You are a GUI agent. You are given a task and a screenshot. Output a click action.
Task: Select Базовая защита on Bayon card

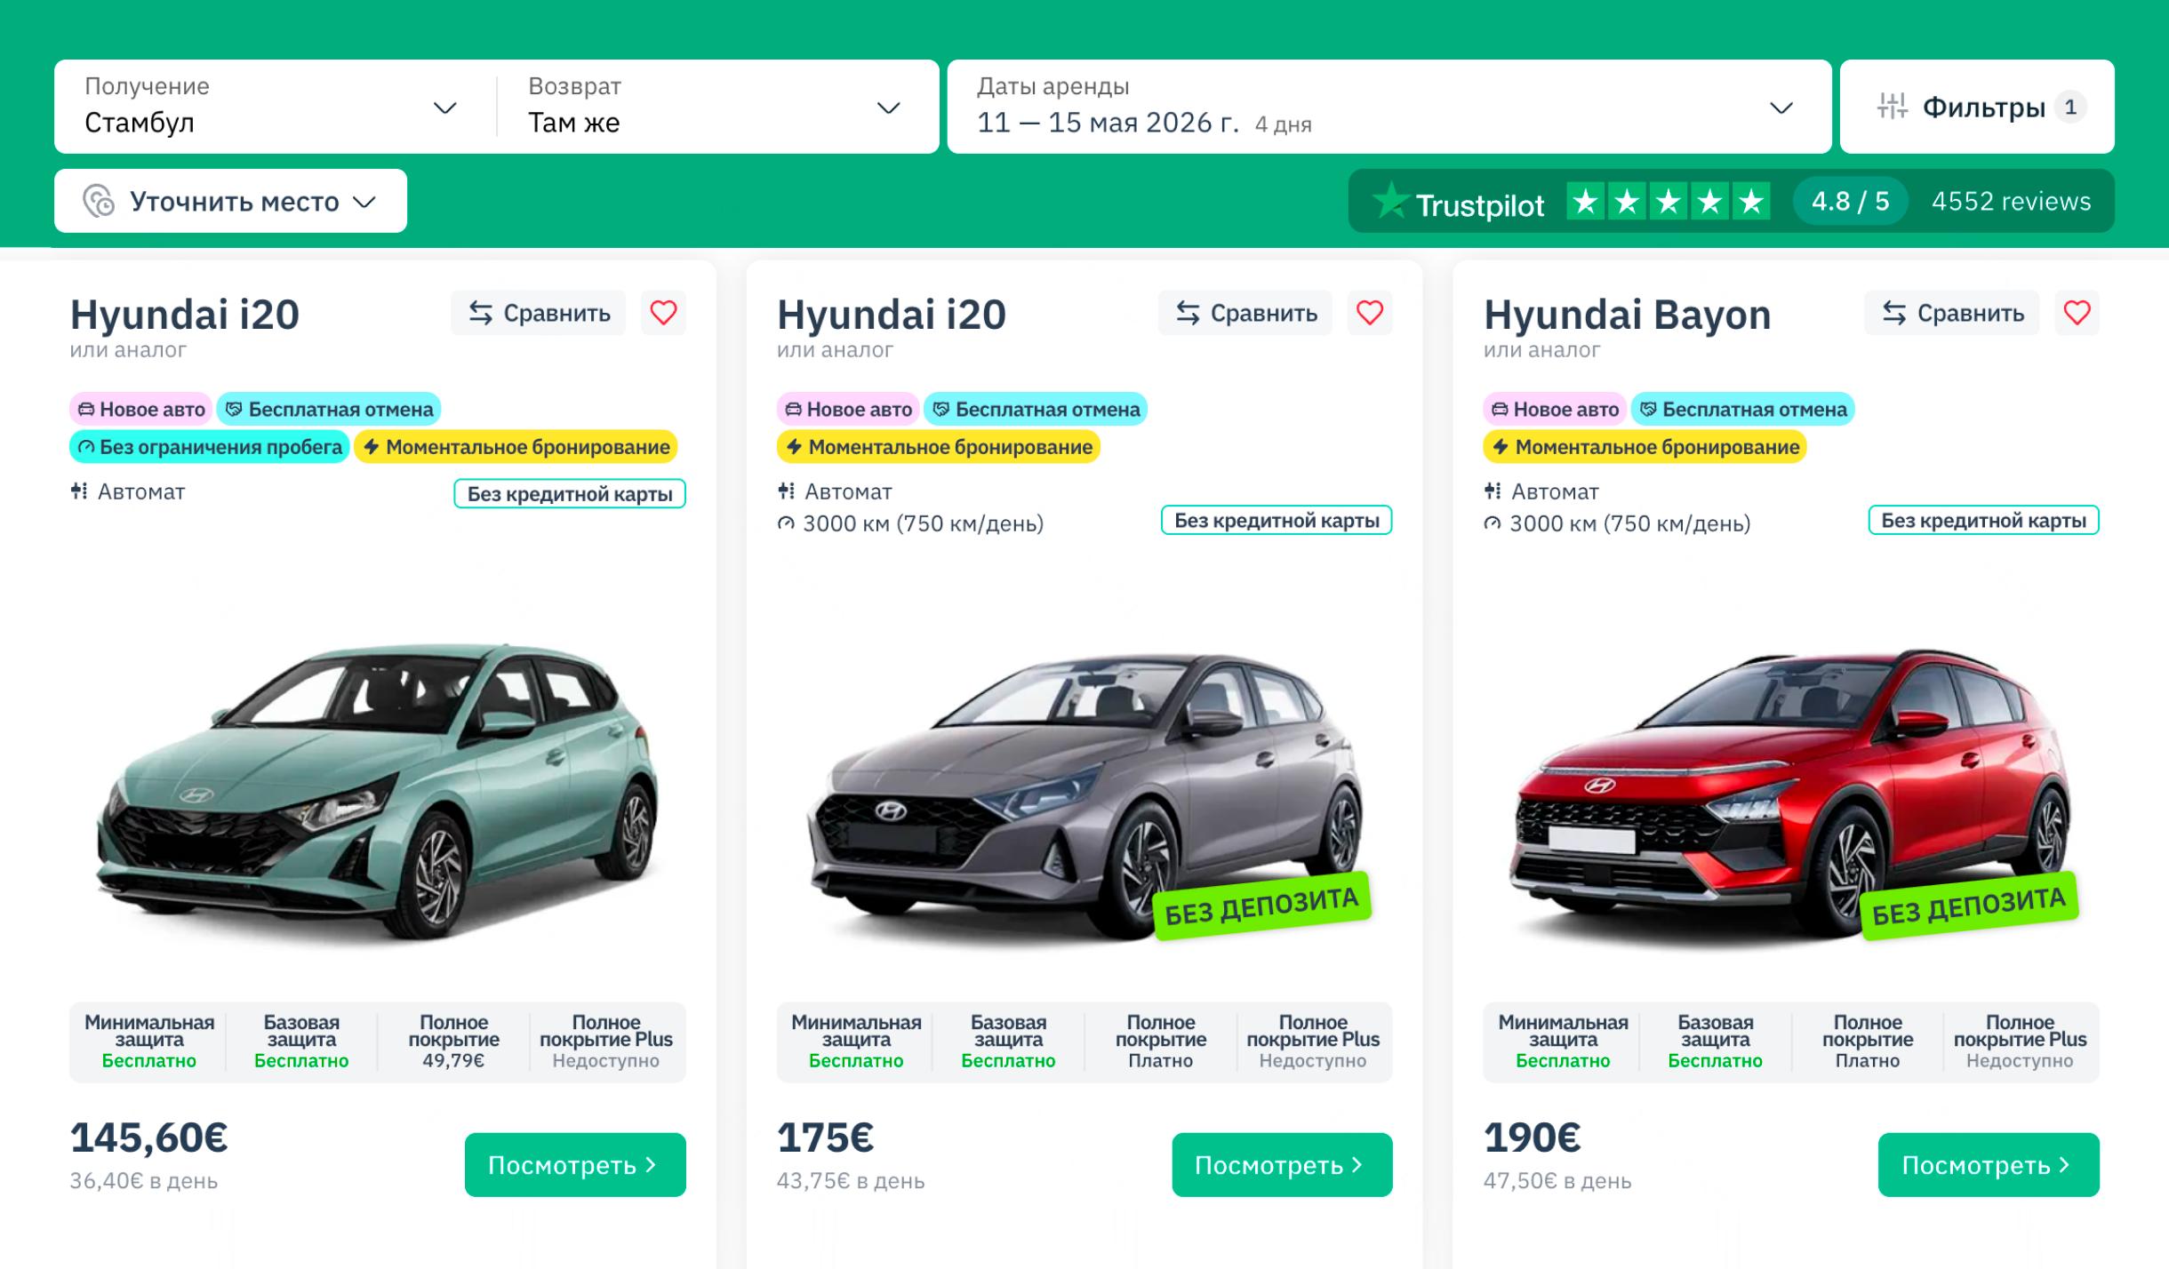coord(1715,1041)
